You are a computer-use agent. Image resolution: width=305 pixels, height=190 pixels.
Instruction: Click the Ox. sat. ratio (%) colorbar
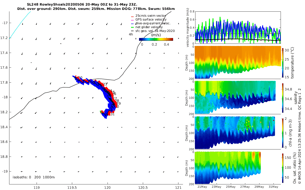pos(283,168)
